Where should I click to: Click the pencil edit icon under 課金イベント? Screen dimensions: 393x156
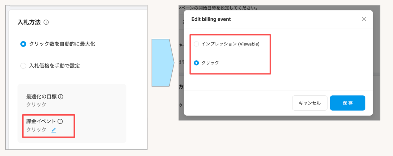[54, 130]
